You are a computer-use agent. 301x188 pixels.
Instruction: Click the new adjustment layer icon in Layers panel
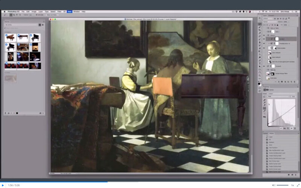(x=285, y=82)
